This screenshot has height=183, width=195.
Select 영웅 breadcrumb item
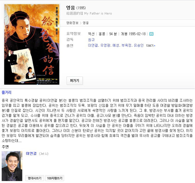click(86, 23)
